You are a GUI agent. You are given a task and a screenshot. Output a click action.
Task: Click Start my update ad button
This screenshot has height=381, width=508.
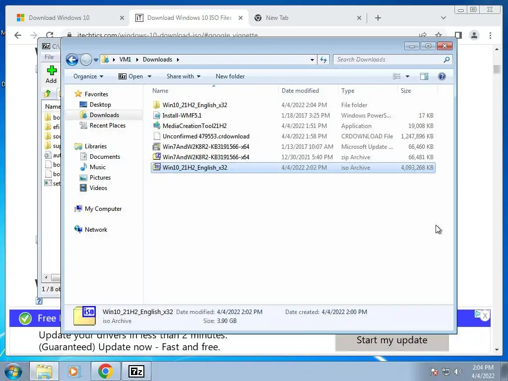click(x=392, y=340)
